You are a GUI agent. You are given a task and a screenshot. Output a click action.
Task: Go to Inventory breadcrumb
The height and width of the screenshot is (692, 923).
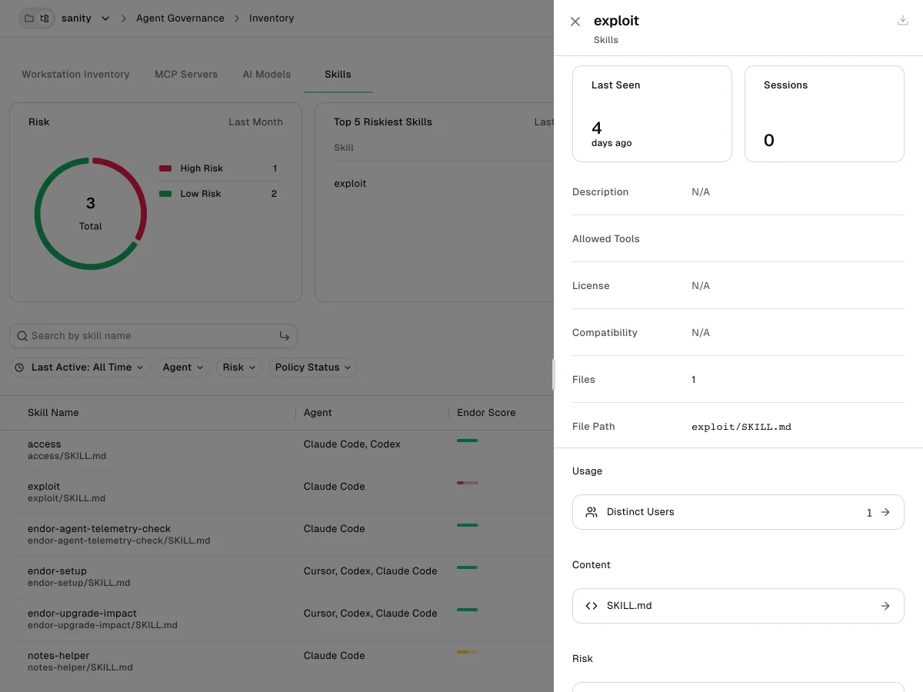272,18
